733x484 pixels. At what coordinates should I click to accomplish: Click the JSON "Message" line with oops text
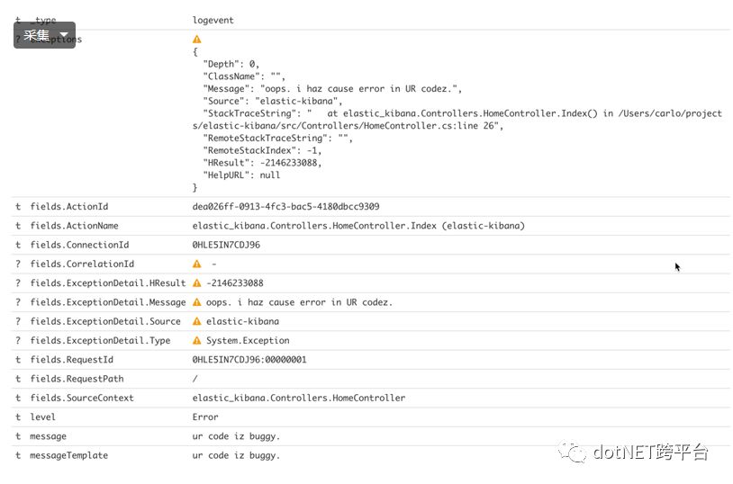coord(332,89)
